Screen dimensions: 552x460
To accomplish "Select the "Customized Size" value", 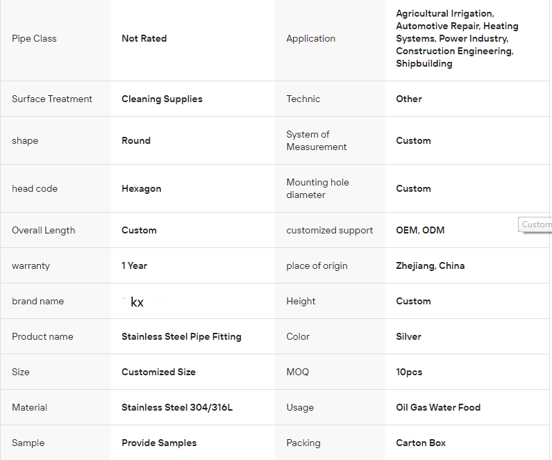I will (x=158, y=372).
